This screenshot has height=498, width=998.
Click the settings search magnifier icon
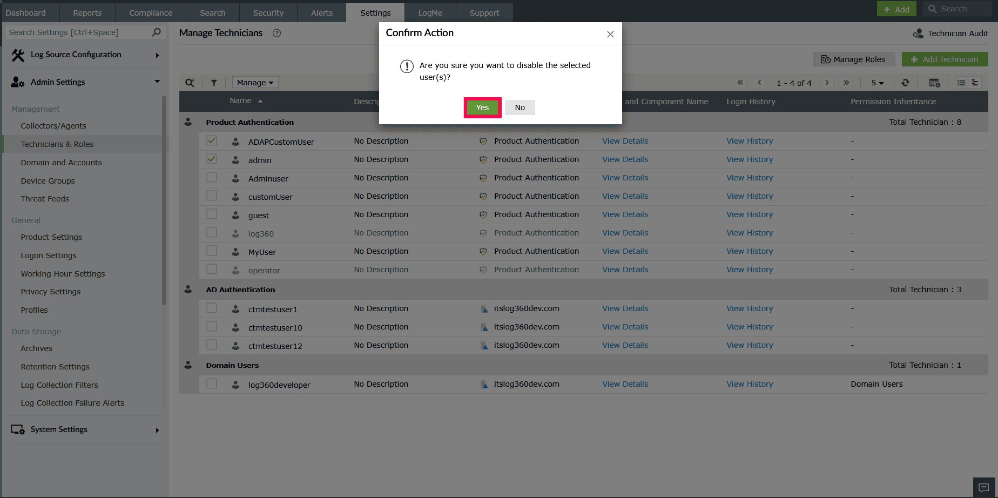click(157, 32)
